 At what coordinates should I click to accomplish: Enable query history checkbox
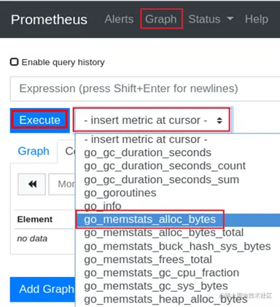14,62
